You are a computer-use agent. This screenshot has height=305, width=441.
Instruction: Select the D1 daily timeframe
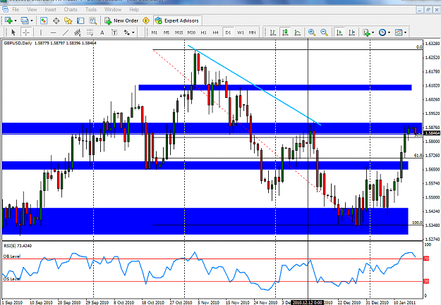tap(228, 32)
